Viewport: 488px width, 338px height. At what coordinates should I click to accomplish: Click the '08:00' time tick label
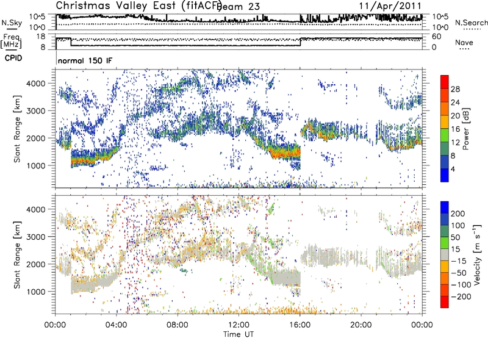[178, 325]
